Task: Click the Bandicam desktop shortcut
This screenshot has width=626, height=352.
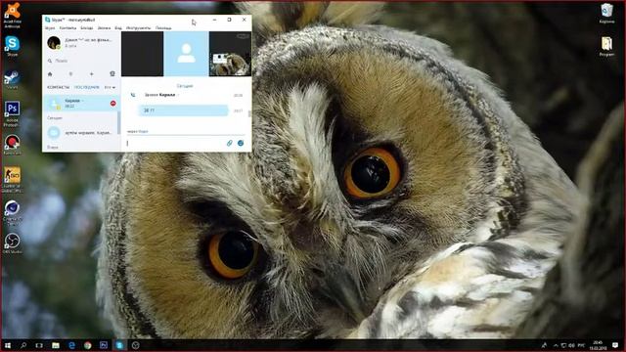Action: (x=12, y=145)
